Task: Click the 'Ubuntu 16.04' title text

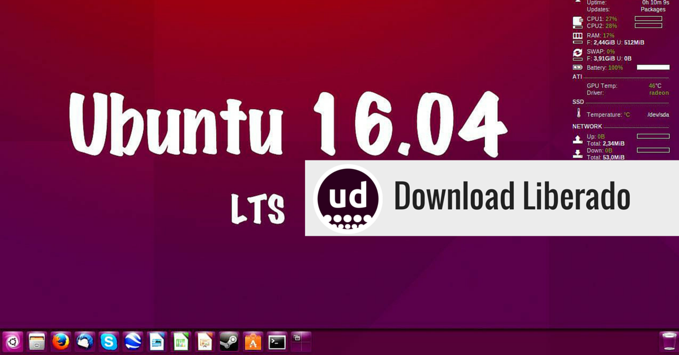Action: click(287, 125)
